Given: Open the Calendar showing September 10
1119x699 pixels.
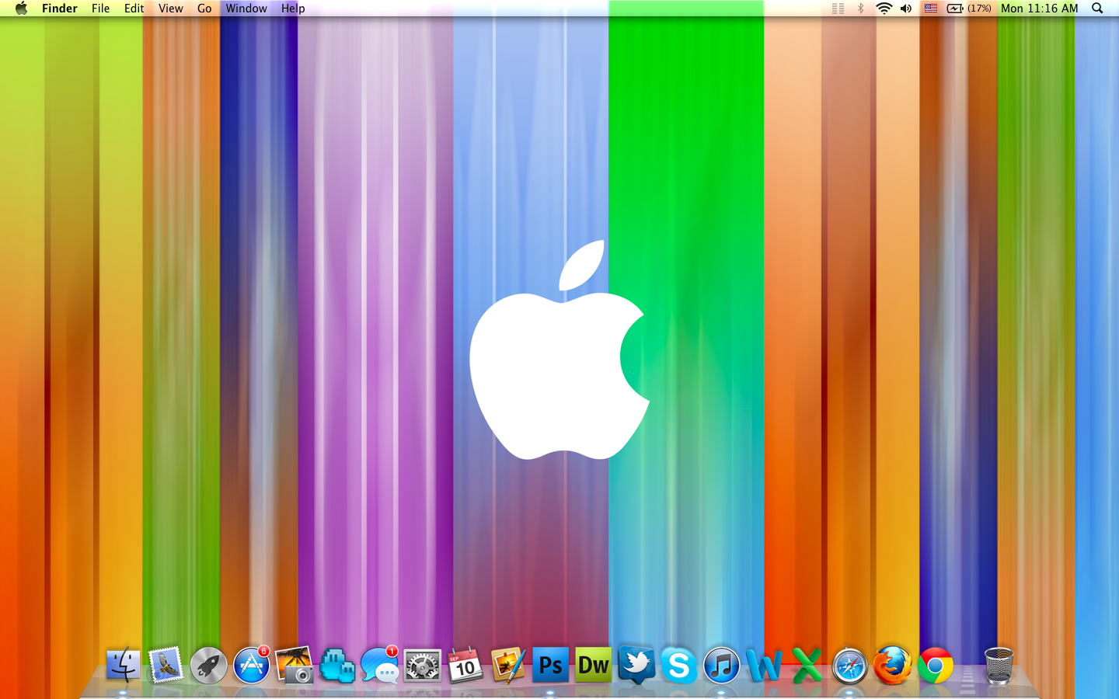Looking at the screenshot, I should pyautogui.click(x=464, y=666).
